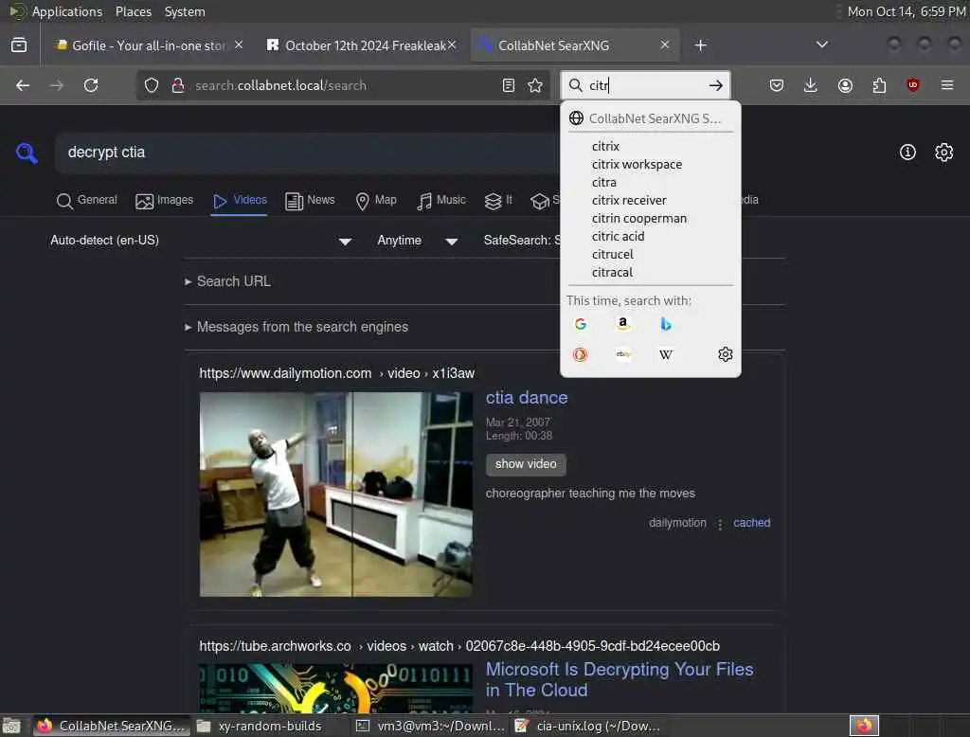970x737 pixels.
Task: Select the citric acid suggestion
Action: point(618,237)
